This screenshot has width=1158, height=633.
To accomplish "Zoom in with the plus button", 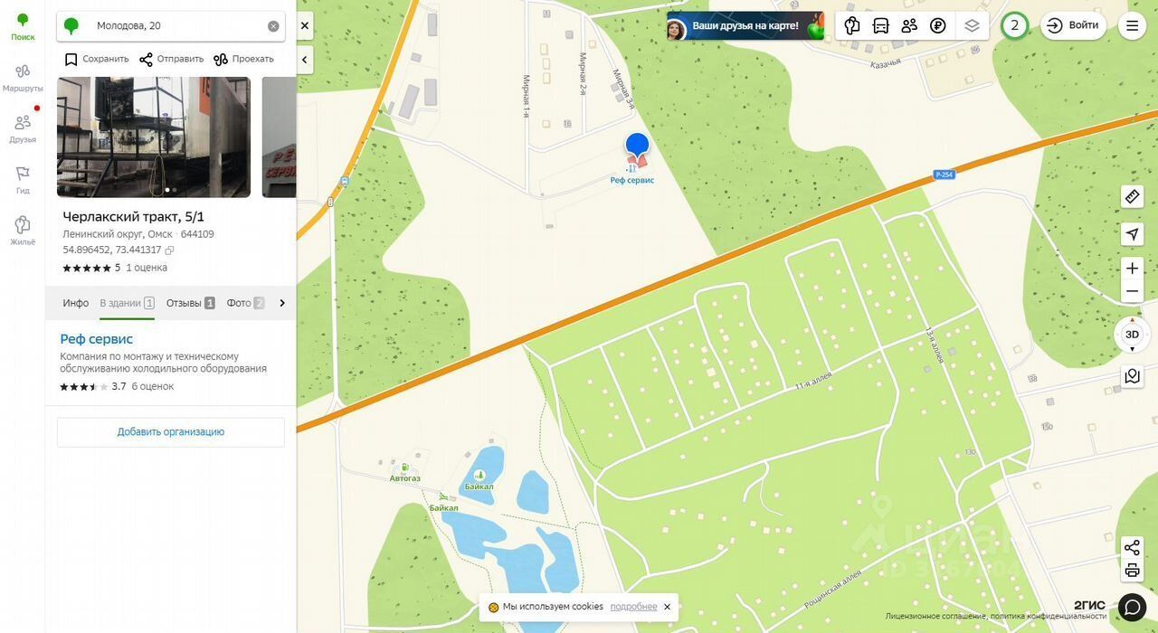I will (x=1132, y=268).
